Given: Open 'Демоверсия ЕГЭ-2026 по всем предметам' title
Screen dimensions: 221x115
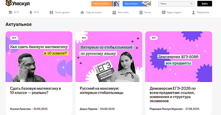Looking at the screenshot, I should click(173, 95).
